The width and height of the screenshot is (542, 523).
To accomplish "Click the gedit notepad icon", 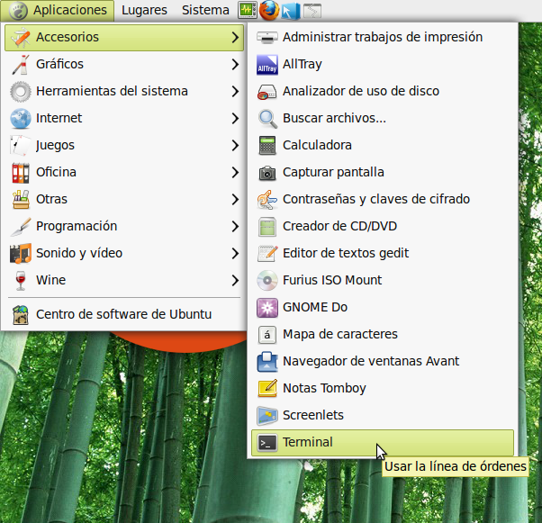I will click(267, 253).
